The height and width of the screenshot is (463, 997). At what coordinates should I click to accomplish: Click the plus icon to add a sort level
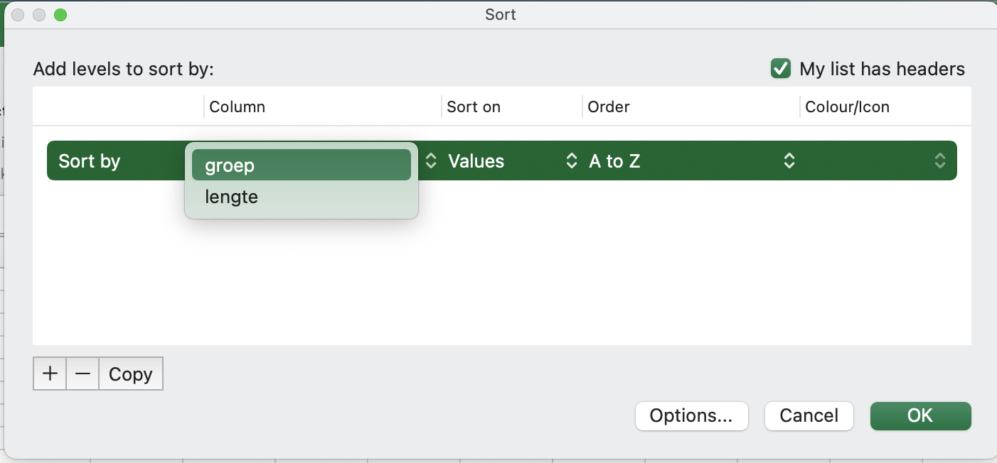point(50,374)
